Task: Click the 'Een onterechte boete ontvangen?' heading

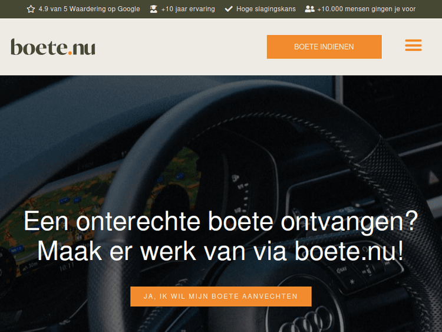Action: tap(220, 222)
